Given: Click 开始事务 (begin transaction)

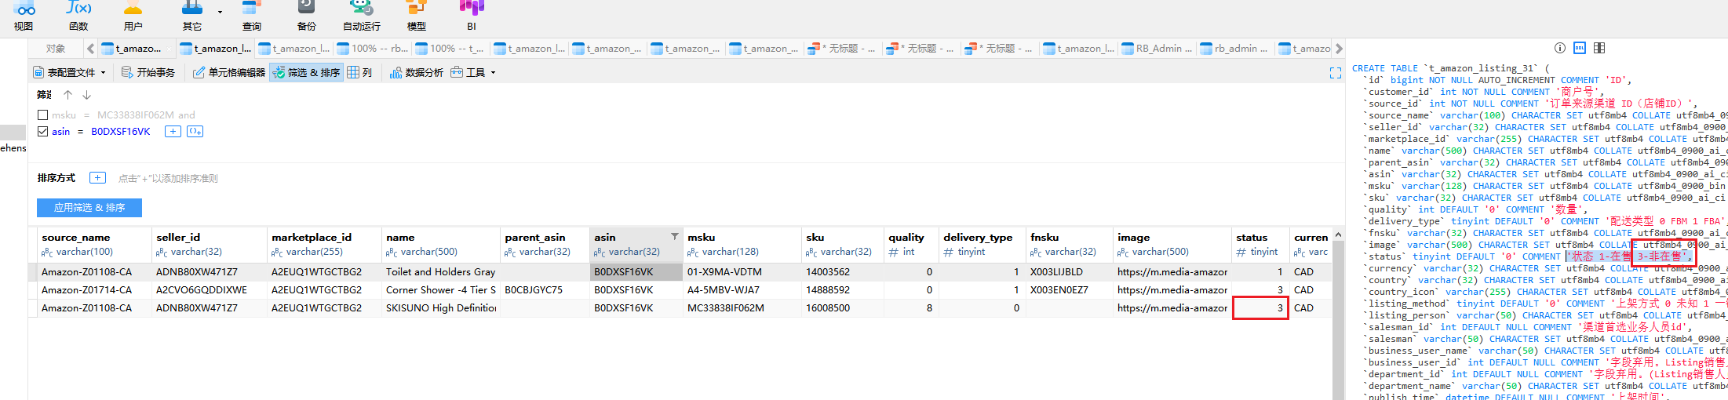Looking at the screenshot, I should tap(148, 72).
